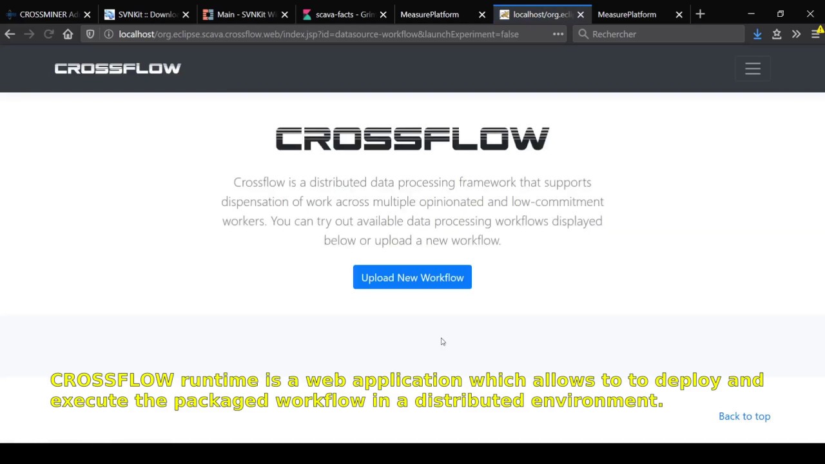This screenshot has height=464, width=825.
Task: Show site info via the info icon
Action: point(108,34)
